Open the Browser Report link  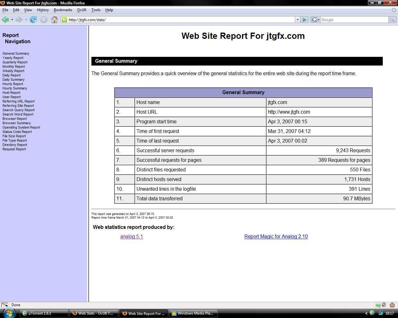click(x=15, y=119)
